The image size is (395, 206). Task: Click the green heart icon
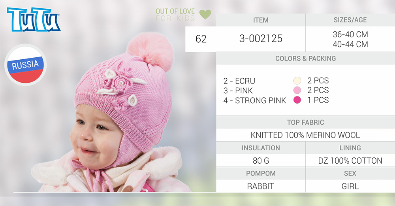point(205,14)
